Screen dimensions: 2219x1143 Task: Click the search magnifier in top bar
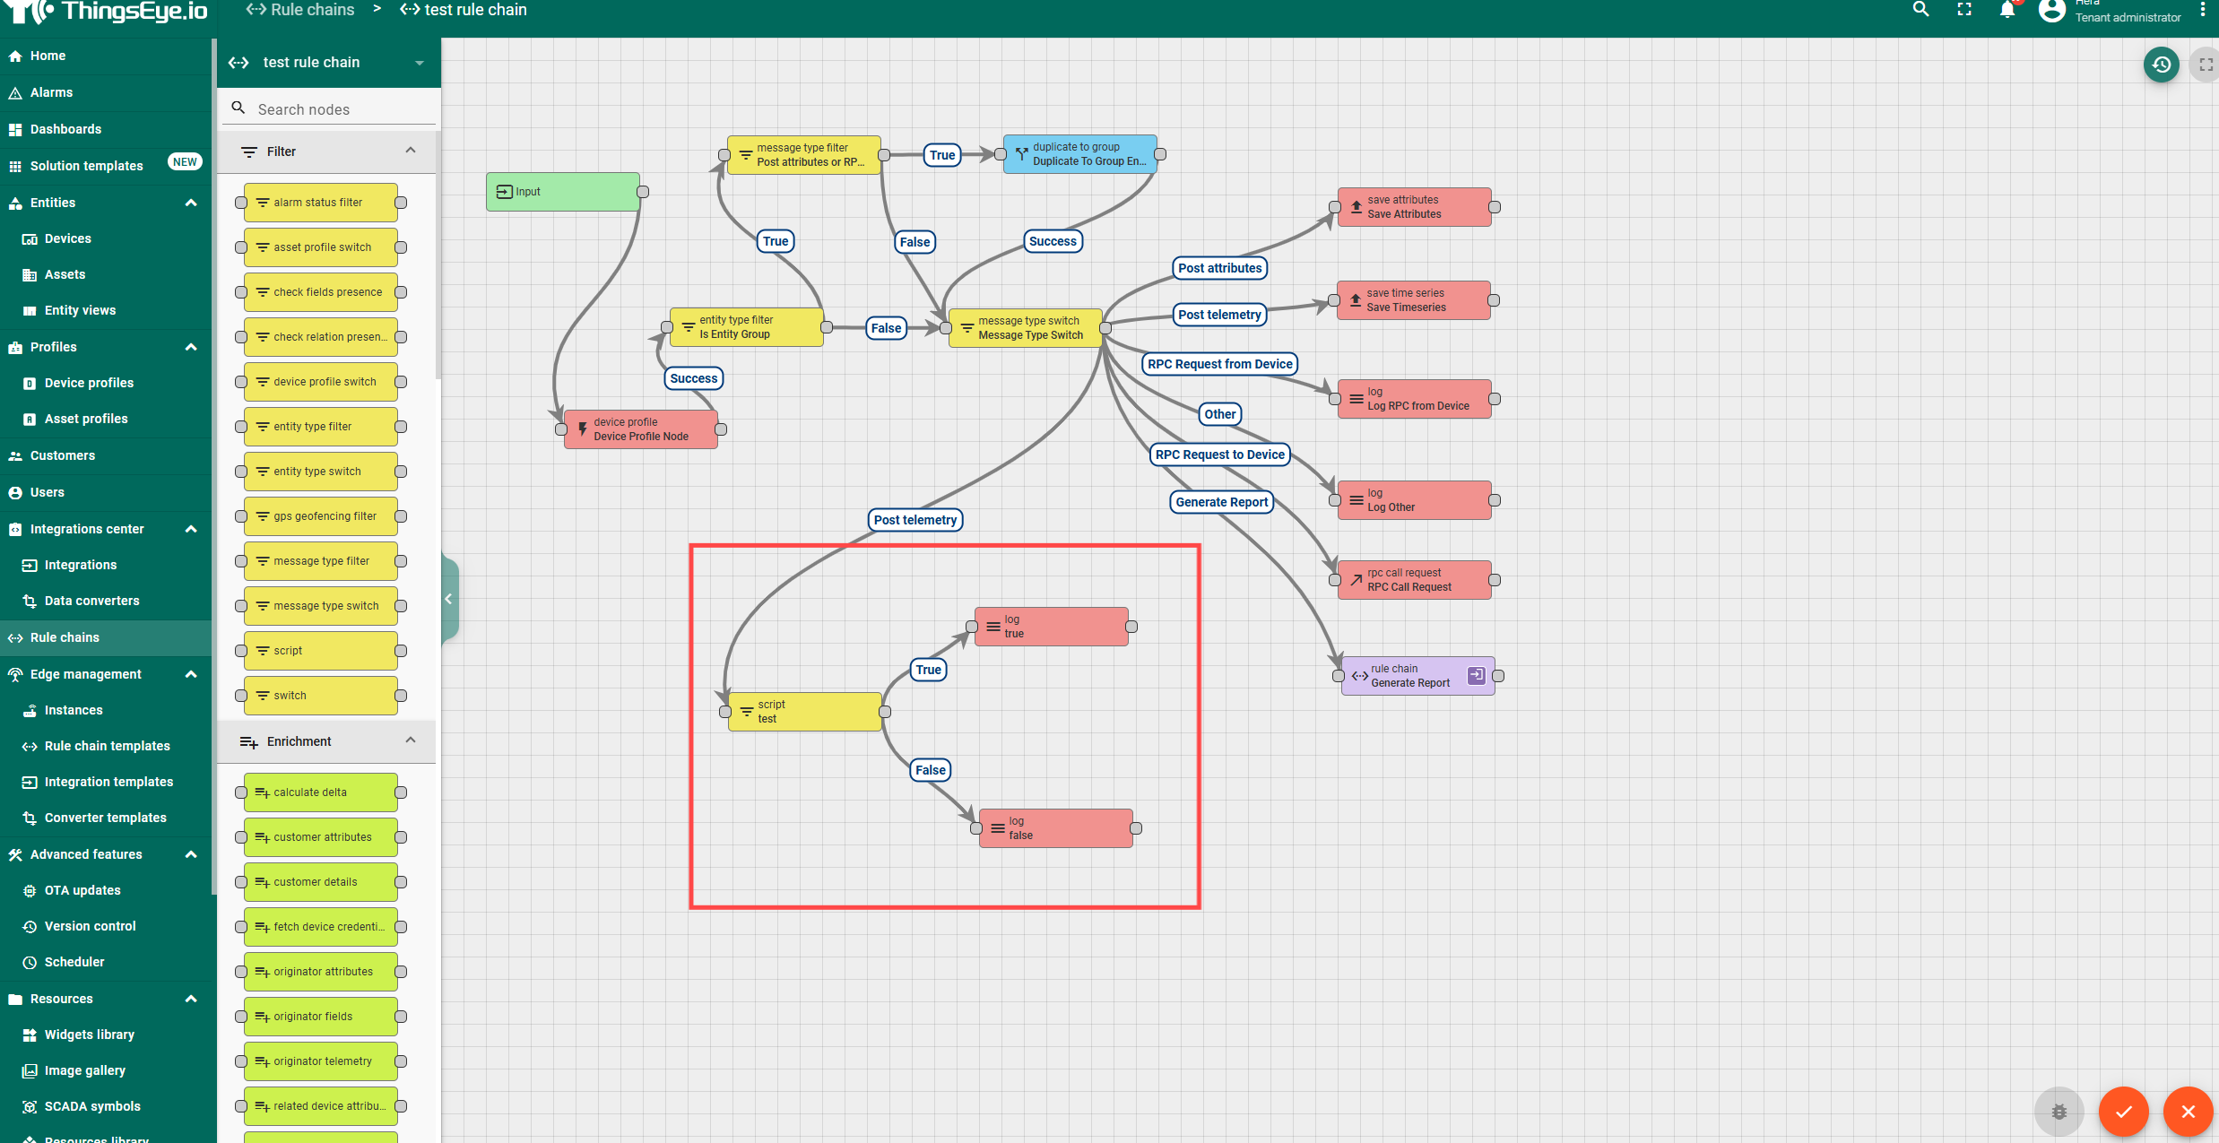coord(1920,10)
